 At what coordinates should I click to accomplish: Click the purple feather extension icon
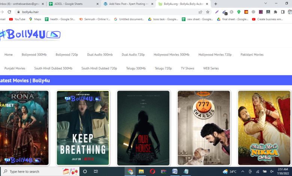click(217, 12)
